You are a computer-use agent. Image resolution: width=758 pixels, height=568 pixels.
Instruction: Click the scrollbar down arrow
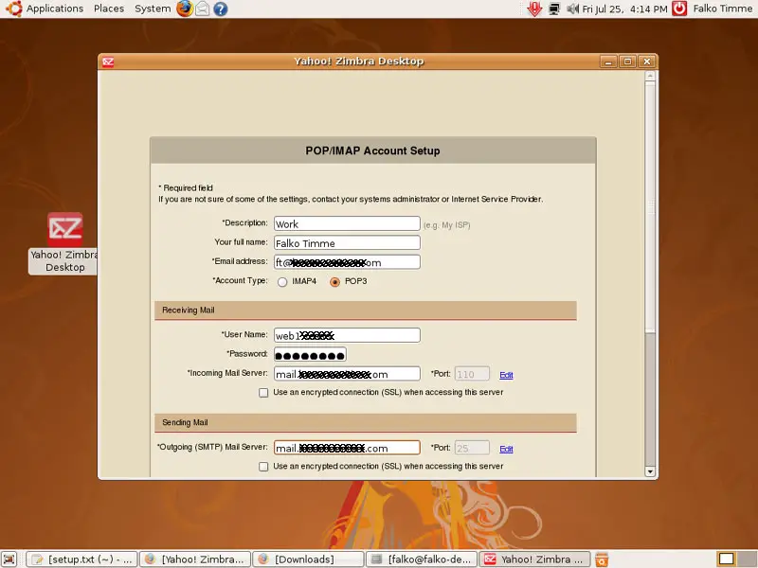click(650, 471)
